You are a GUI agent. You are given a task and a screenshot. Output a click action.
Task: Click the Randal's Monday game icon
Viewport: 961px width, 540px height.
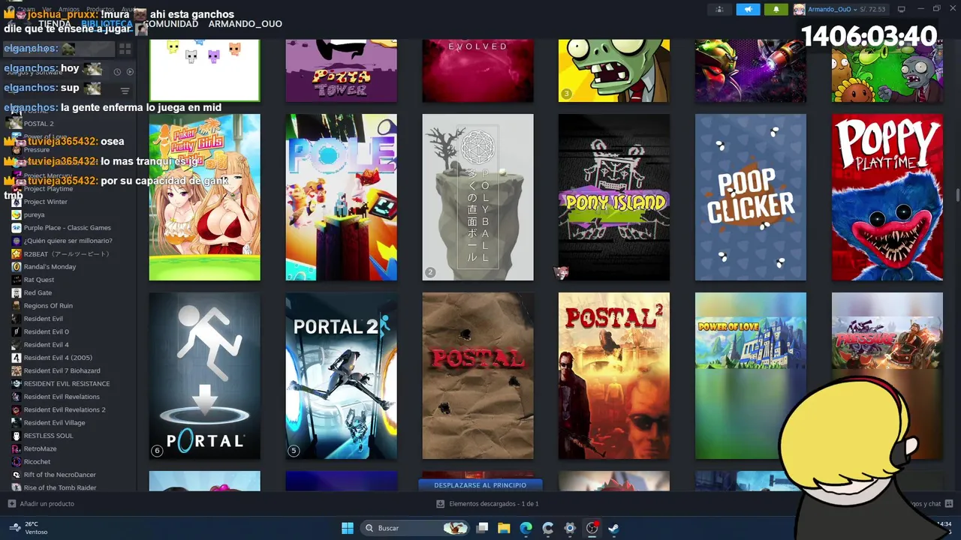click(17, 267)
